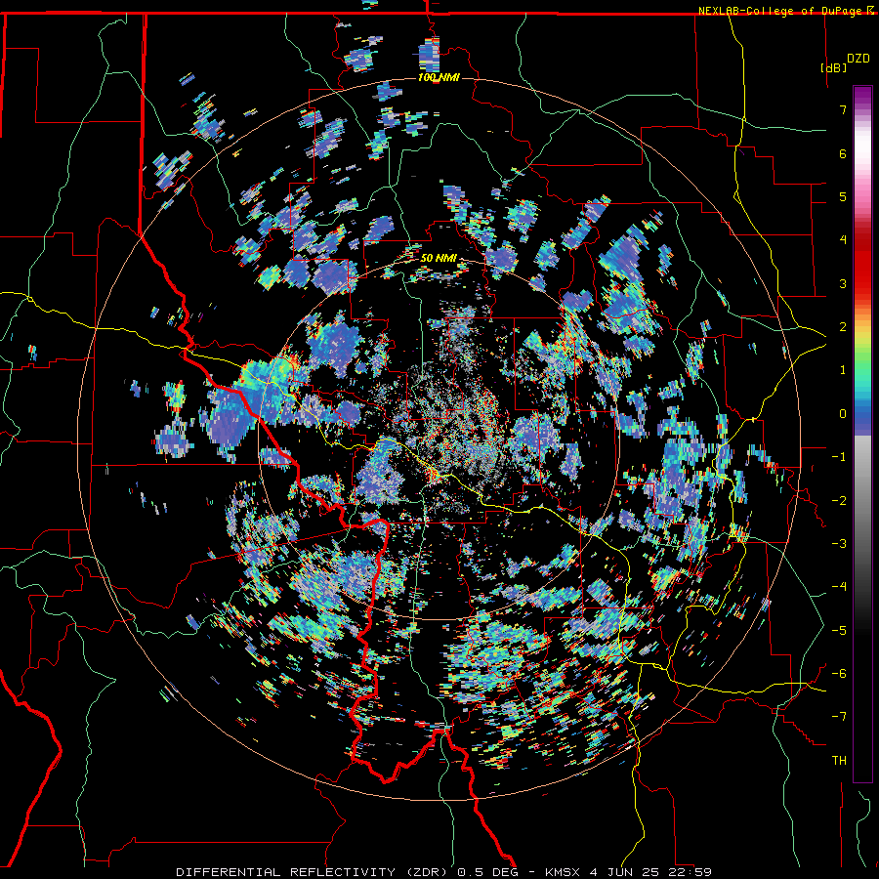Screen dimensions: 879x879
Task: Click the legend value 0
Action: pyautogui.click(x=843, y=414)
